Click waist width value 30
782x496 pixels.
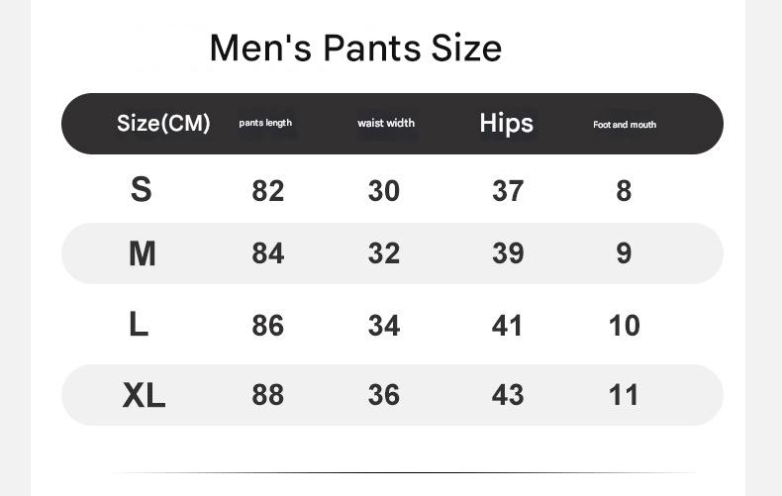pyautogui.click(x=384, y=190)
